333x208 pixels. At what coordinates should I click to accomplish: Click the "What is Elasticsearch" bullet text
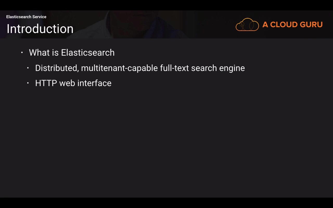tap(72, 53)
